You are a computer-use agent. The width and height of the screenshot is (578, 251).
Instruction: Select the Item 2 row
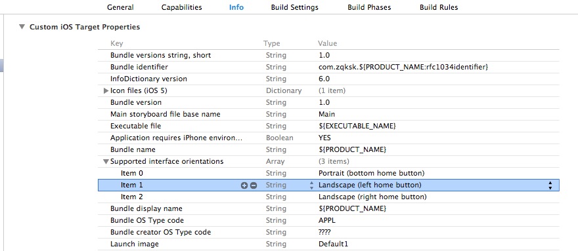click(x=328, y=197)
